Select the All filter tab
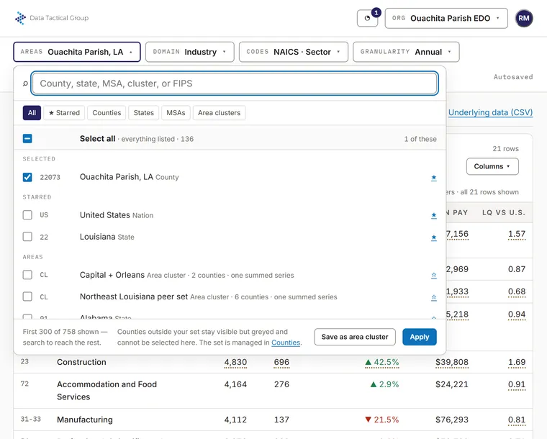The height and width of the screenshot is (439, 547). [32, 113]
